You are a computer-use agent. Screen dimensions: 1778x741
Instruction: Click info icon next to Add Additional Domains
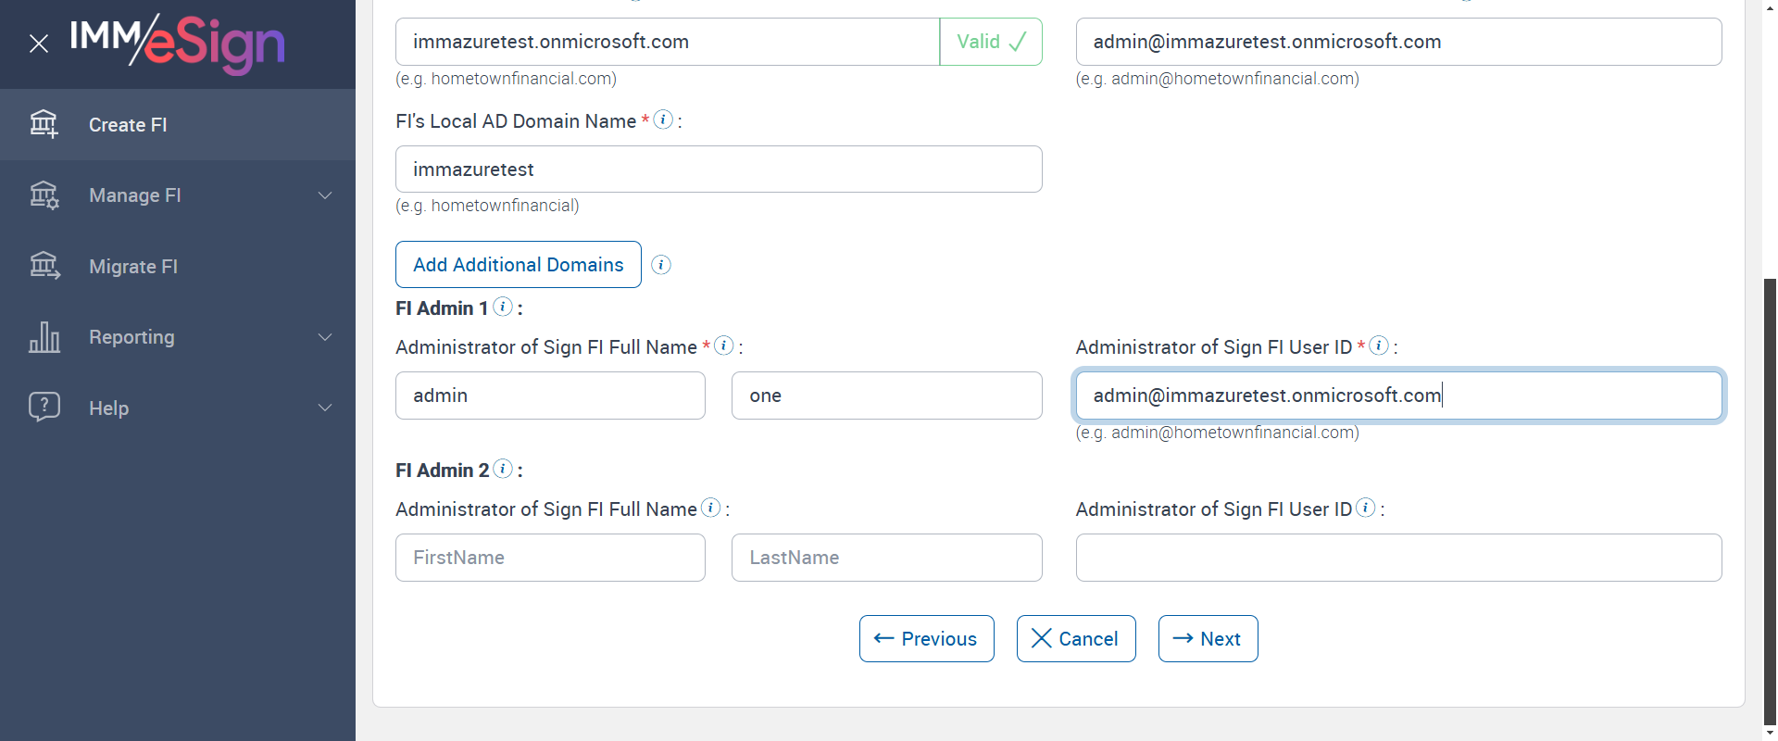click(661, 265)
